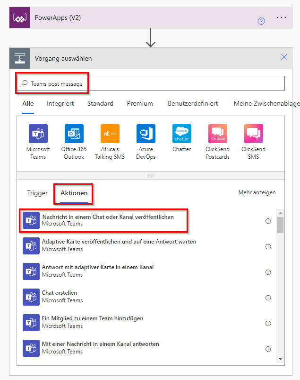This screenshot has height=380, width=300.
Task: Switch to the Premium tab
Action: (140, 103)
